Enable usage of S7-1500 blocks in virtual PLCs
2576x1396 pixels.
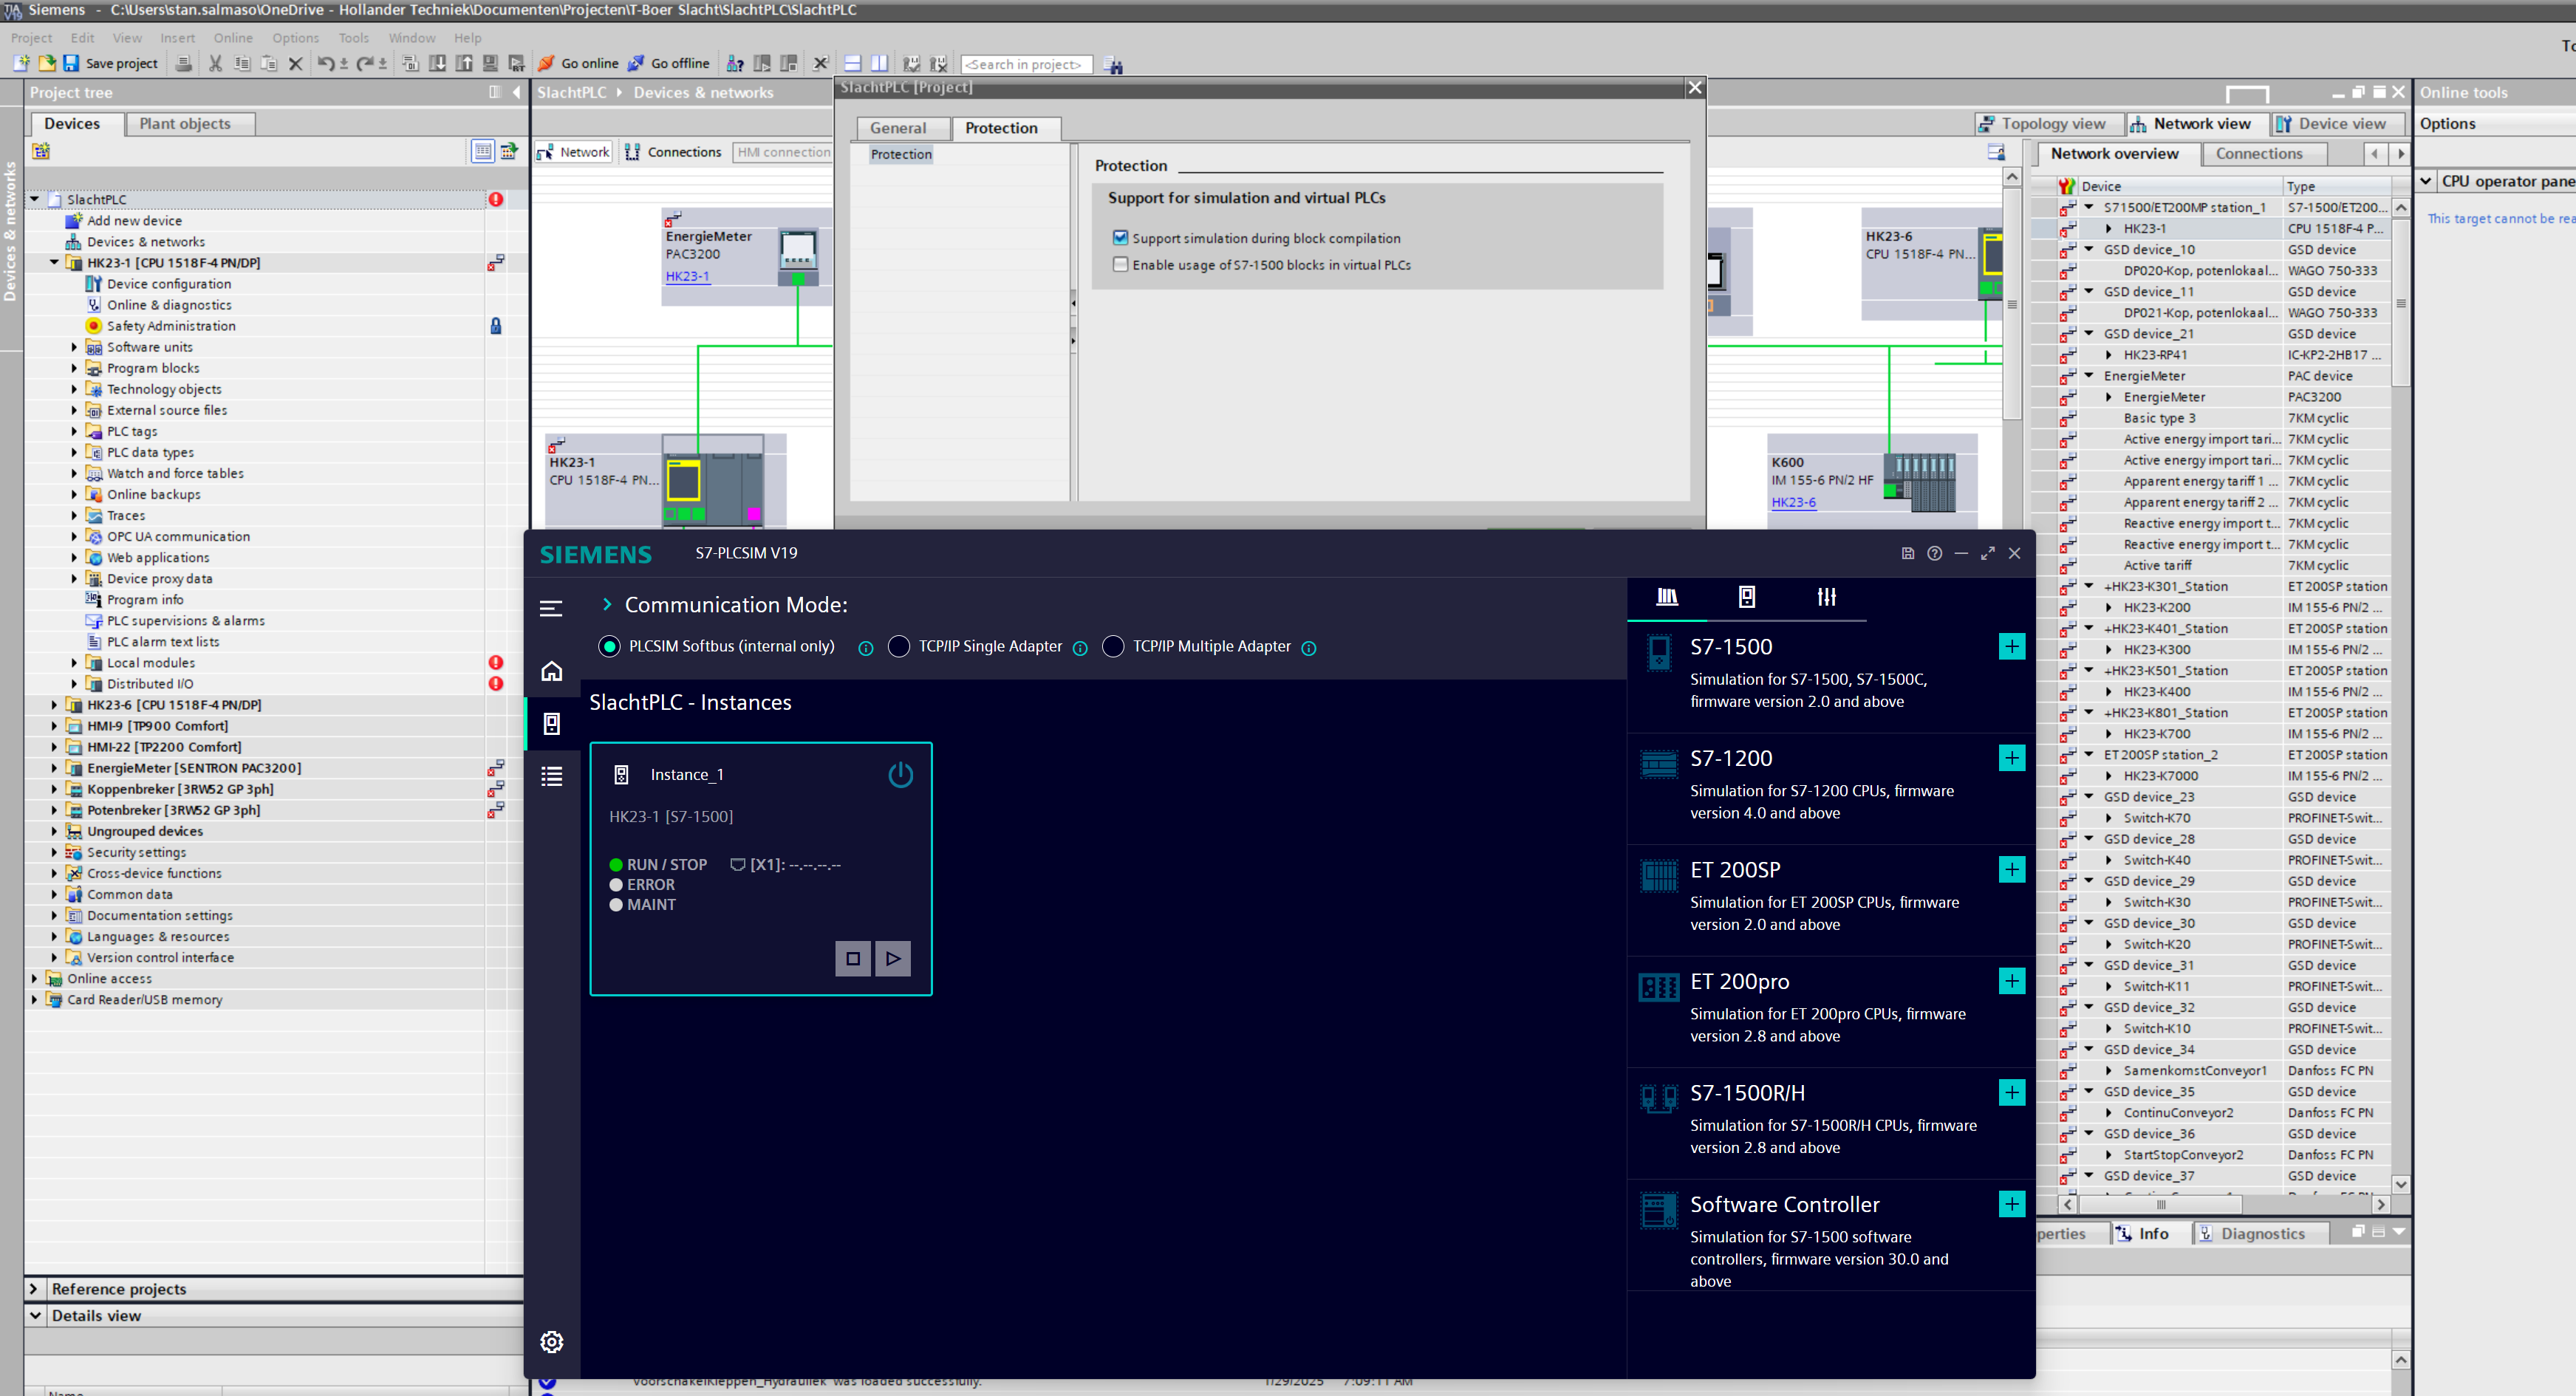pyautogui.click(x=1120, y=265)
